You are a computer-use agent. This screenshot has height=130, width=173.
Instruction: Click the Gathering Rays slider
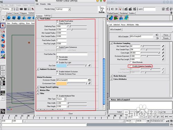coord(77,26)
